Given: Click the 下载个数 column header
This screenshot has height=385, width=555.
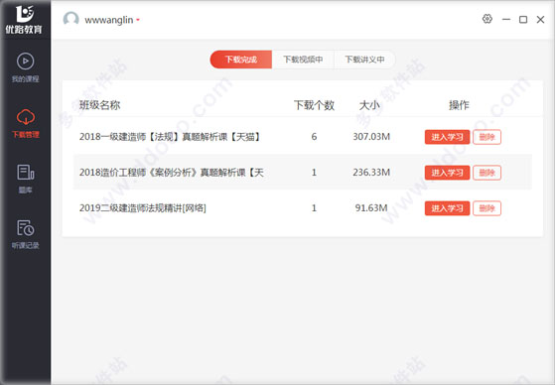Looking at the screenshot, I should (314, 105).
